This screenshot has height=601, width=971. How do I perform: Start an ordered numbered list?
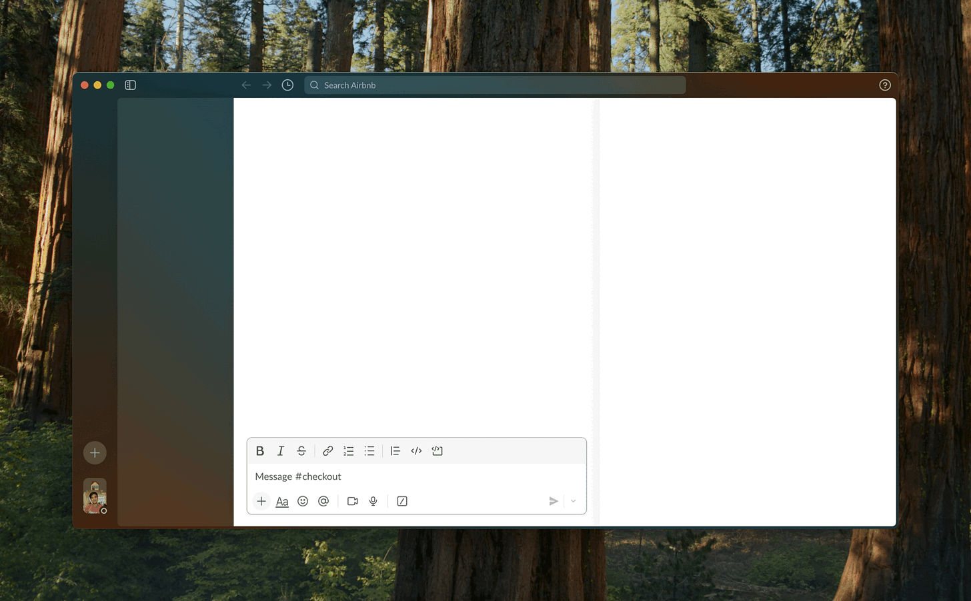coord(348,451)
